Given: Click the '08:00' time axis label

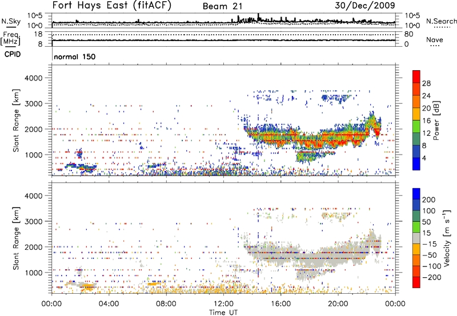Looking at the screenshot, I should (166, 304).
